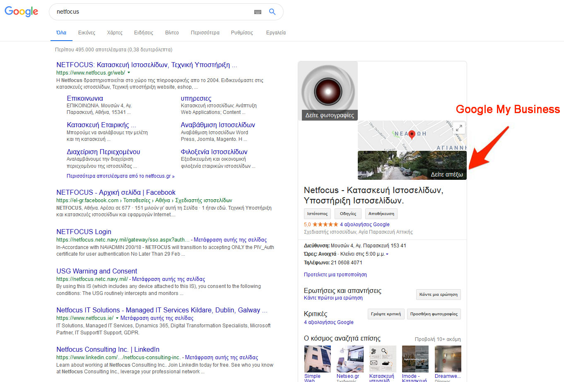
Task: Click the phone number 21 0608 4071
Action: pyautogui.click(x=347, y=263)
